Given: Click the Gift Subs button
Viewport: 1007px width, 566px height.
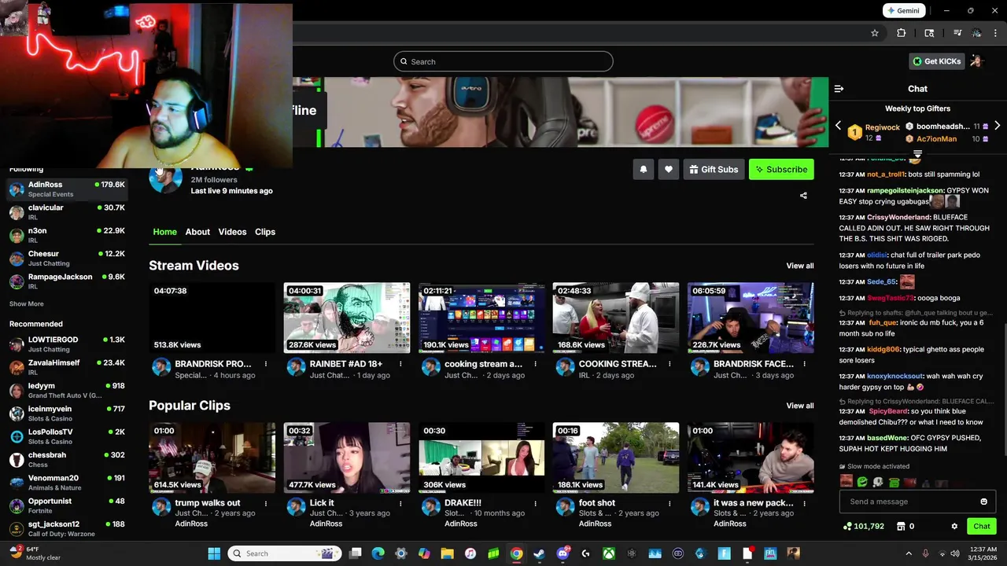Looking at the screenshot, I should pyautogui.click(x=714, y=169).
